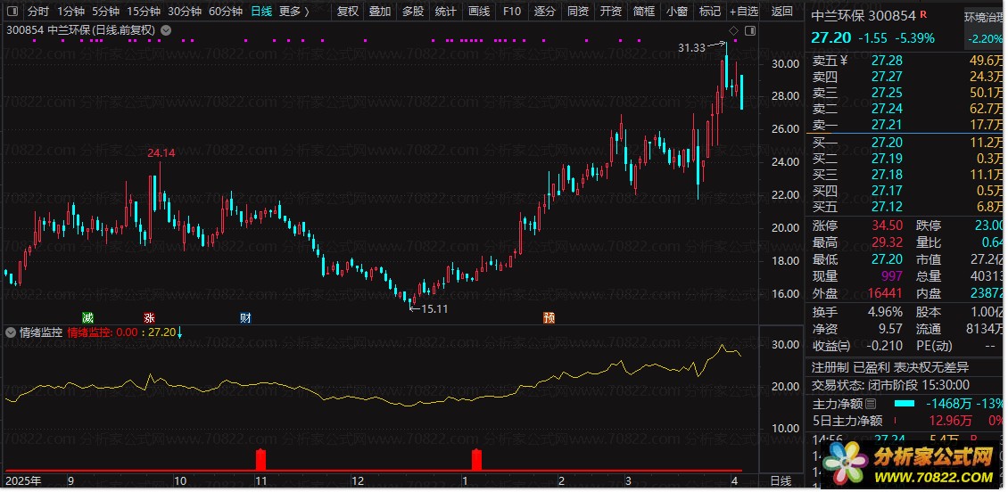Collapse the 情绪监控 indicator panel
Viewport: 1008px width, 492px height.
coord(11,332)
